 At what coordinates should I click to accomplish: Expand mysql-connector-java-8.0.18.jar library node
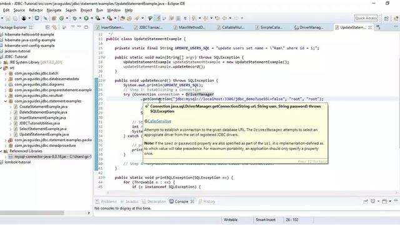click(6, 157)
